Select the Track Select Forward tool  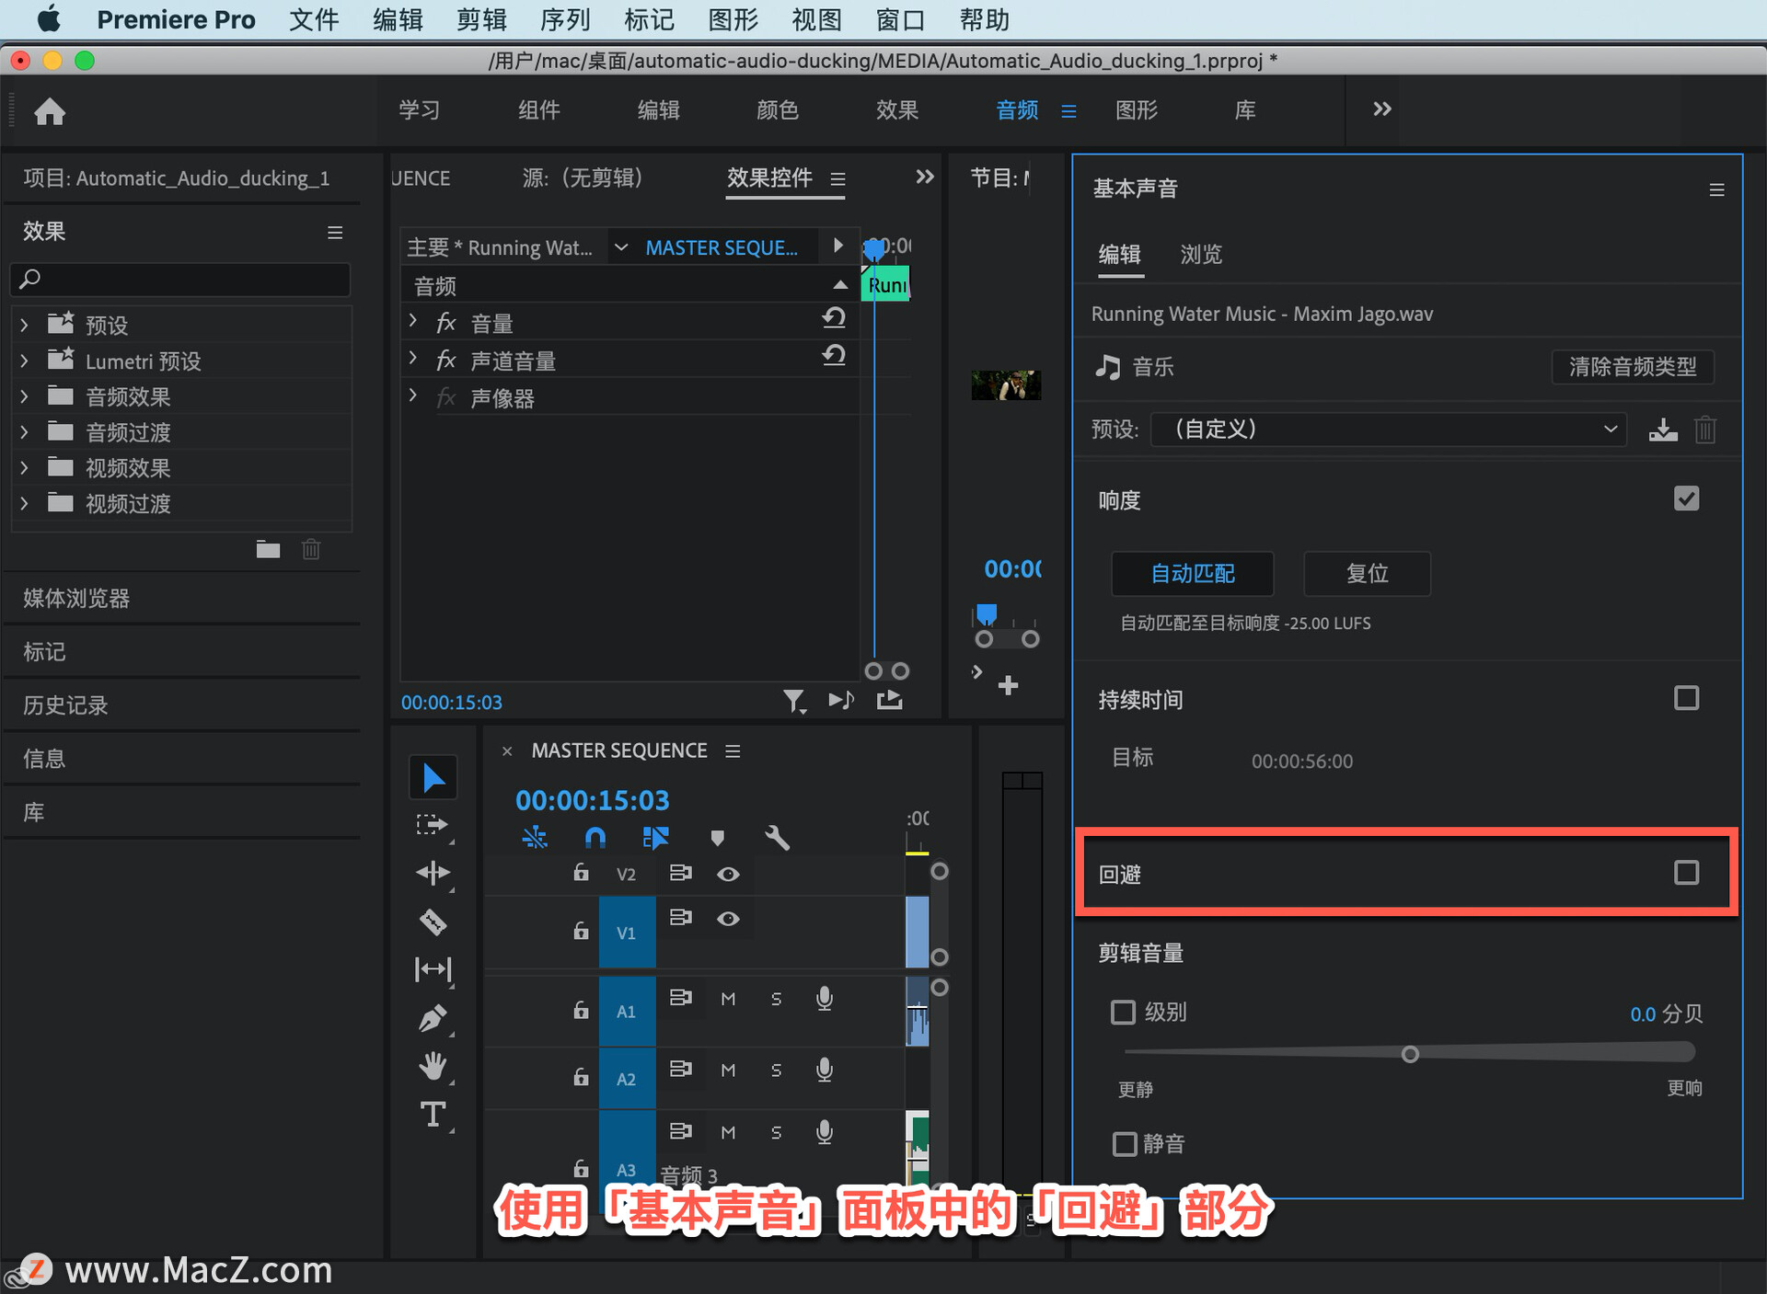click(x=433, y=825)
